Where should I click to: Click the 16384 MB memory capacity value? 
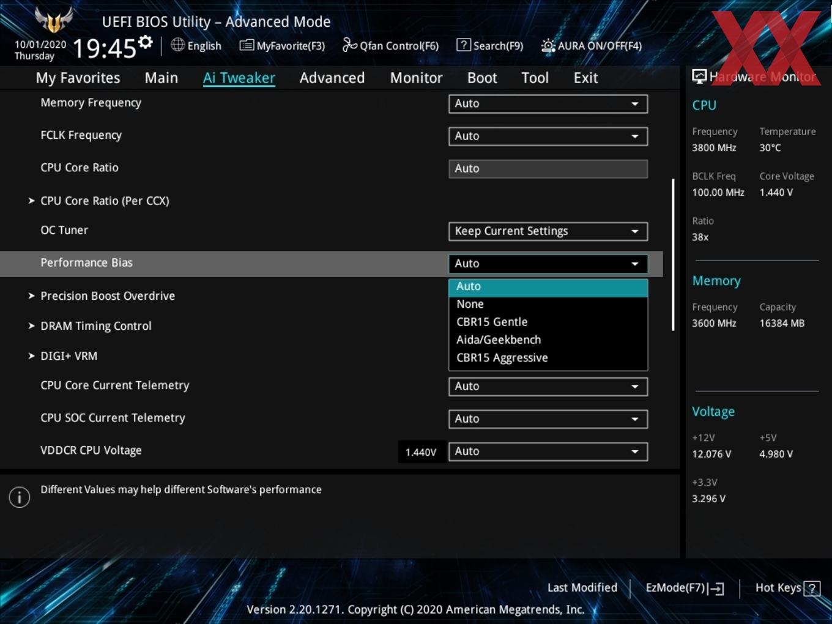click(782, 323)
